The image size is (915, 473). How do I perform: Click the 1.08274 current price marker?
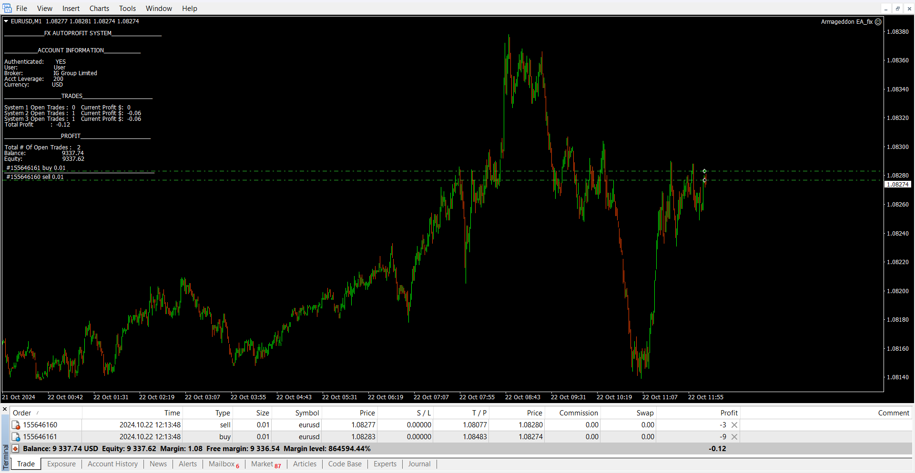[897, 185]
